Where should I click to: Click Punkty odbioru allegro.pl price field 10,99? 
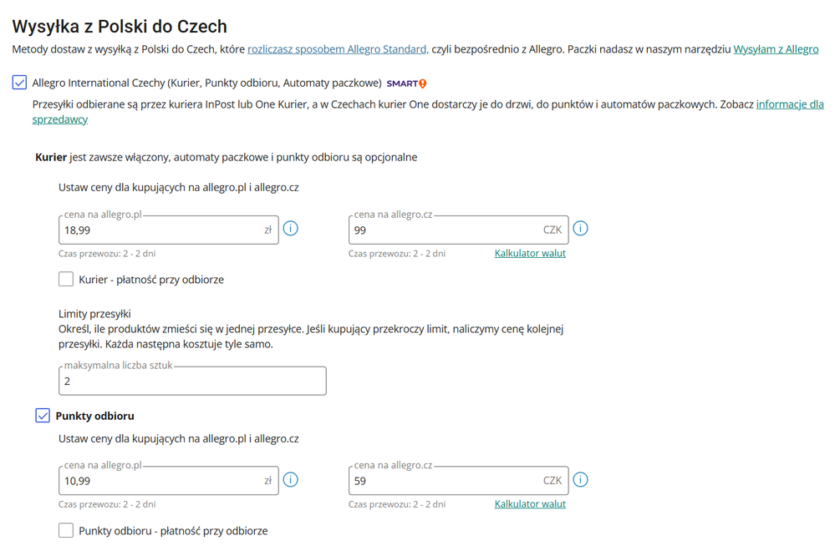159,481
